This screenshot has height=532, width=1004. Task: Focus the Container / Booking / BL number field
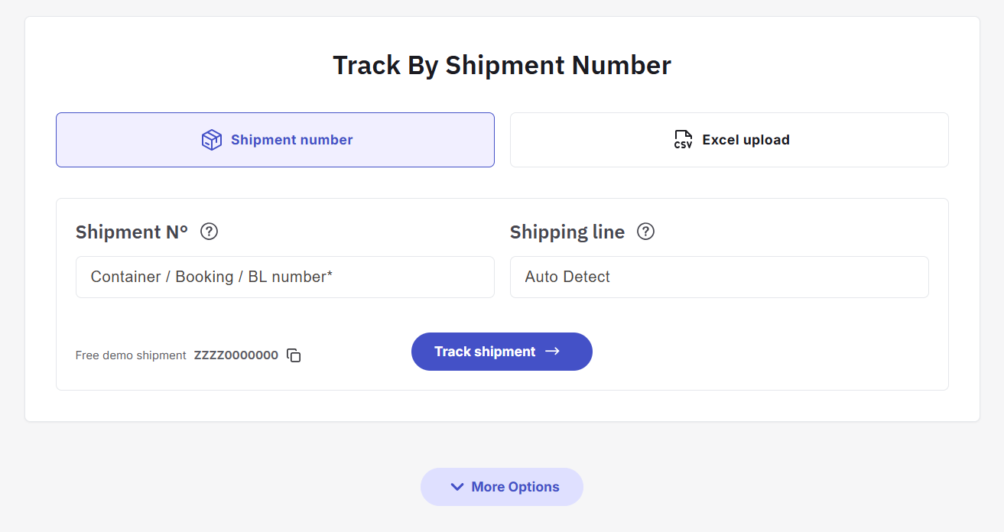285,277
